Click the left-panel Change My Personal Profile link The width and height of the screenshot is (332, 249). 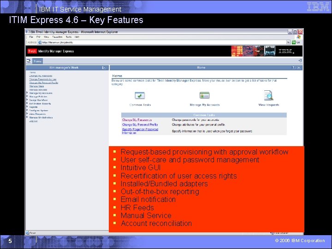point(44,83)
